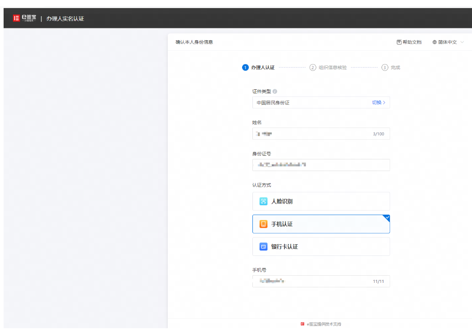472x330 pixels.
Task: Click the 11/11 character counter
Action: click(x=378, y=282)
